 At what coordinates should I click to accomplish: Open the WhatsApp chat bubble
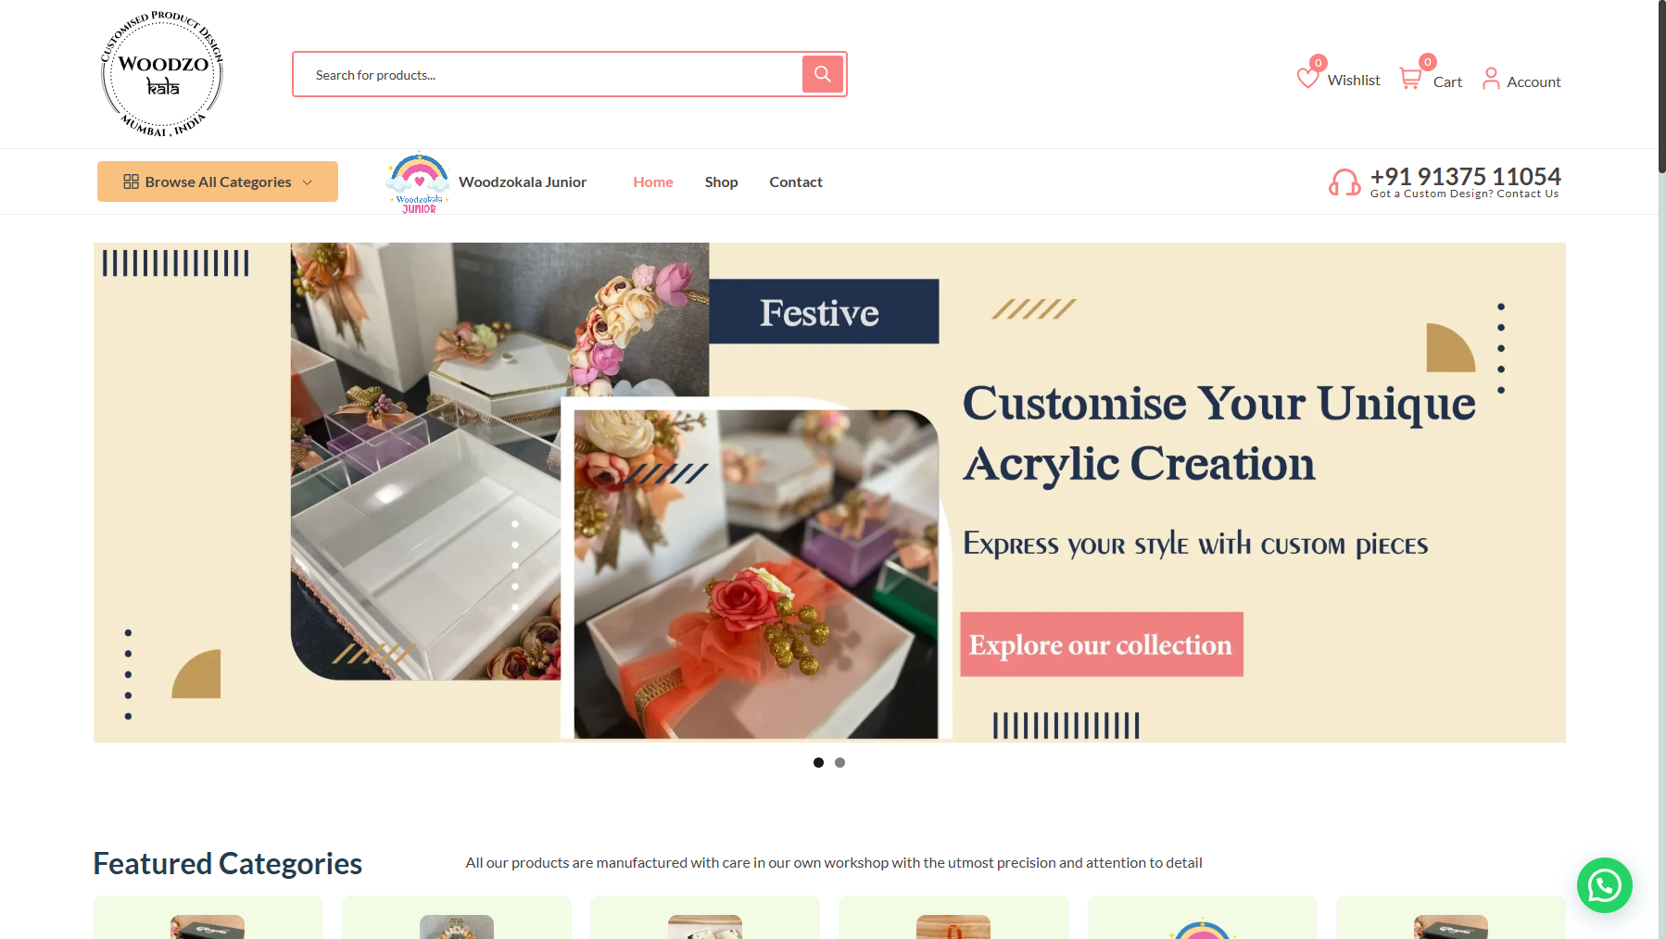pyautogui.click(x=1604, y=885)
